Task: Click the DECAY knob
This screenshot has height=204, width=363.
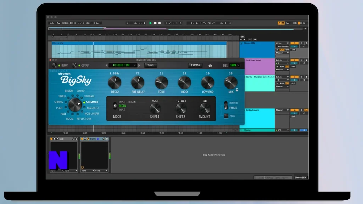Action: (x=115, y=82)
